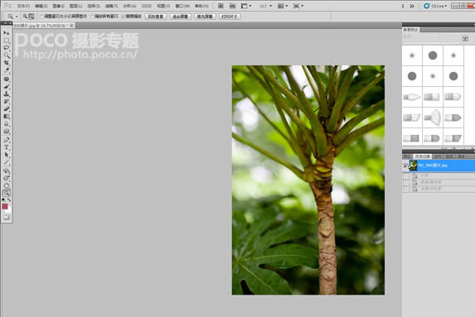Select the Horizontal Type tool
This screenshot has height=317, width=475.
pos(7,147)
